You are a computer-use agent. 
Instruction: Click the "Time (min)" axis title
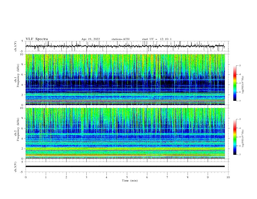coord(130,180)
